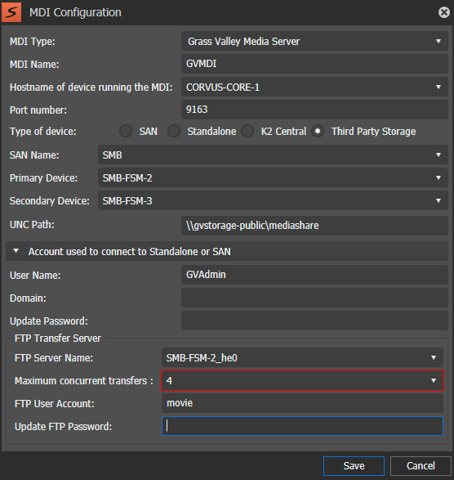Open the hostname dropdown showing CORVUS-CORE-1
The image size is (454, 480).
point(314,87)
